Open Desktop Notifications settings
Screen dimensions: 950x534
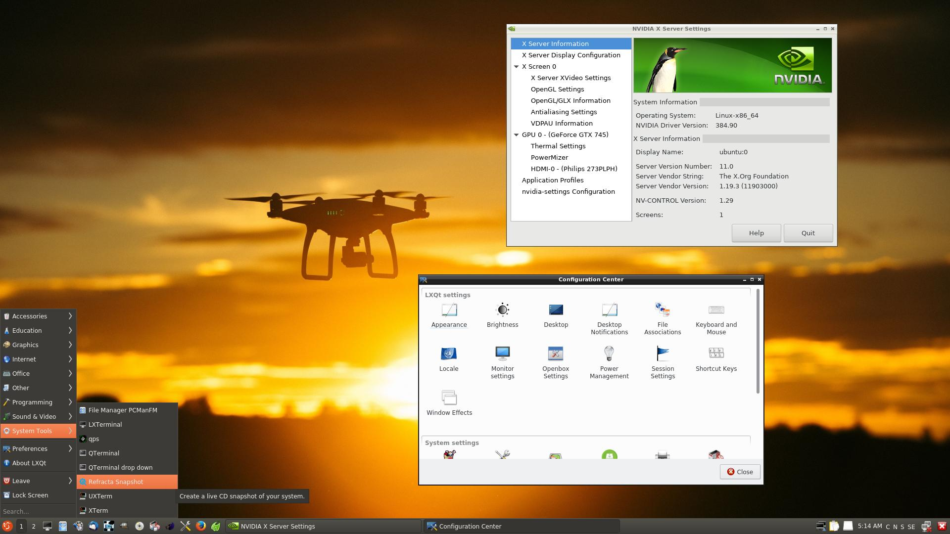click(609, 319)
